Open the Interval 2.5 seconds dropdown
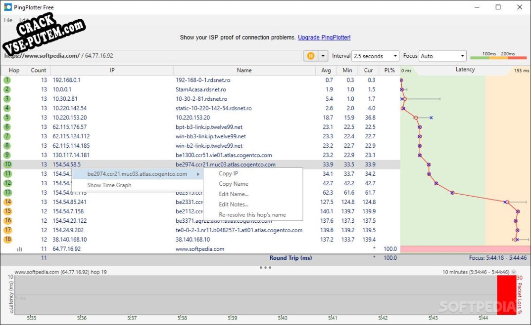 [376, 56]
